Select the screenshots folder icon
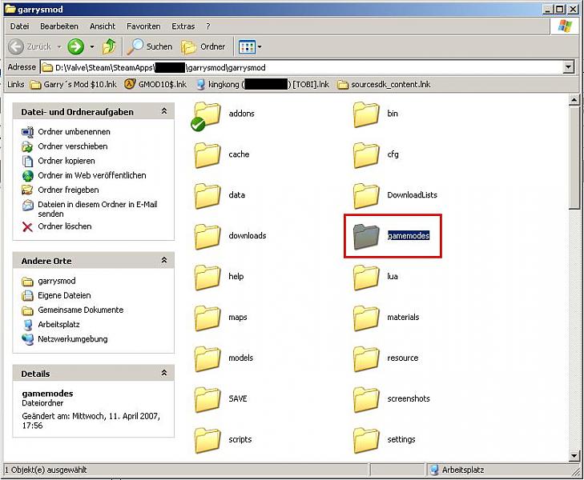The image size is (584, 480). click(366, 399)
